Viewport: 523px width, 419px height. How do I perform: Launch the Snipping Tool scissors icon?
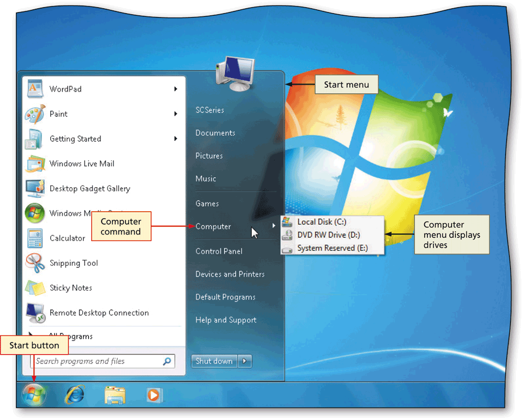coord(35,263)
